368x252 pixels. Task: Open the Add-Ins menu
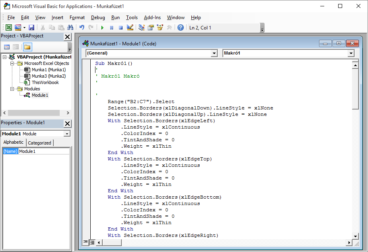click(x=152, y=18)
